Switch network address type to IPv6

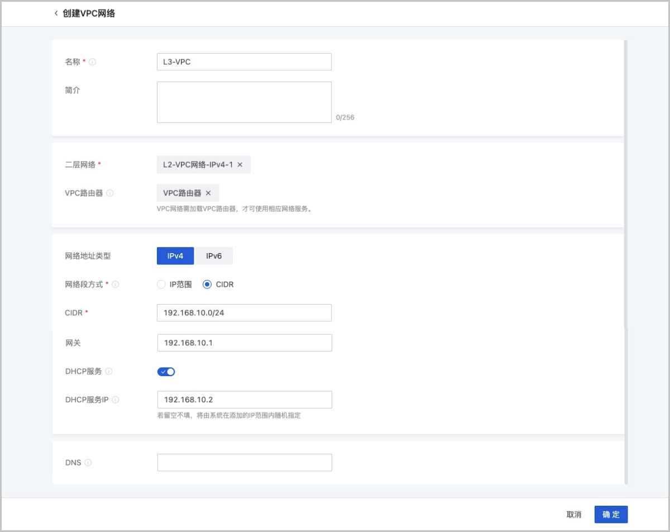click(x=214, y=255)
